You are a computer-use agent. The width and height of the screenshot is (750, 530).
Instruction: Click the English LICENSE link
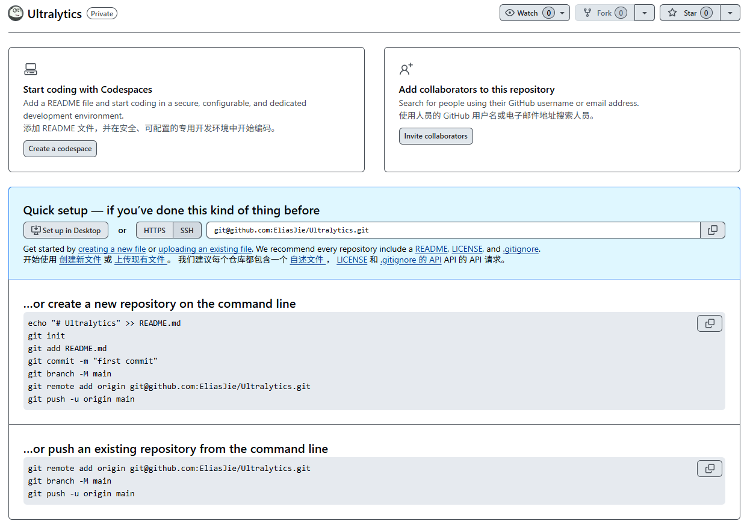point(467,249)
